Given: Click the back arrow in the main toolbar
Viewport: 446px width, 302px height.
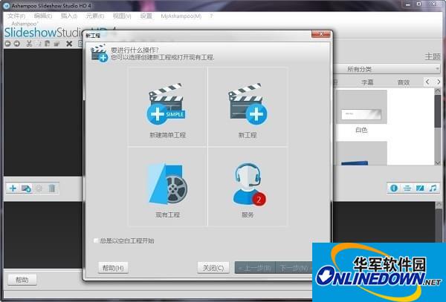Looking at the screenshot, I should pyautogui.click(x=7, y=44).
